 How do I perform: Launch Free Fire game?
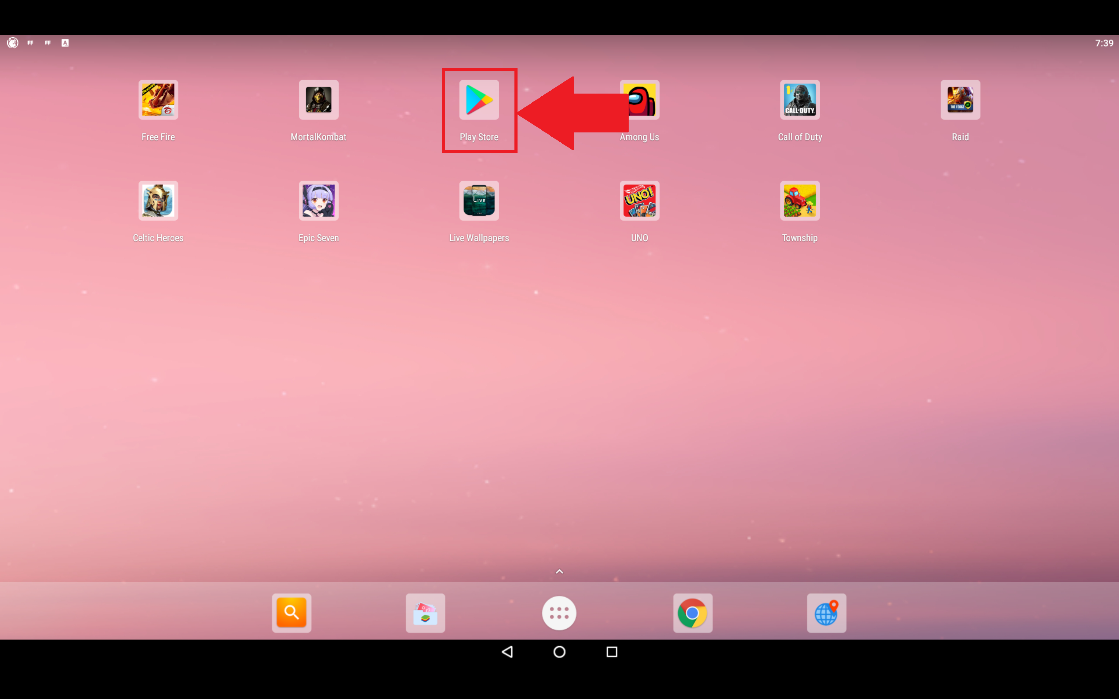(x=158, y=99)
